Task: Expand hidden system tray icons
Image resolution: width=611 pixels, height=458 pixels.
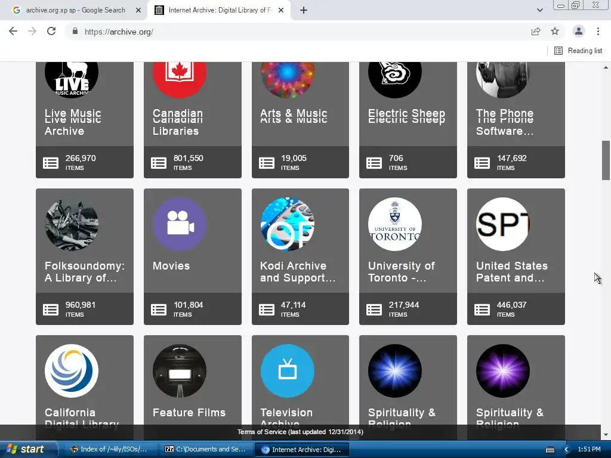Action: [567, 450]
